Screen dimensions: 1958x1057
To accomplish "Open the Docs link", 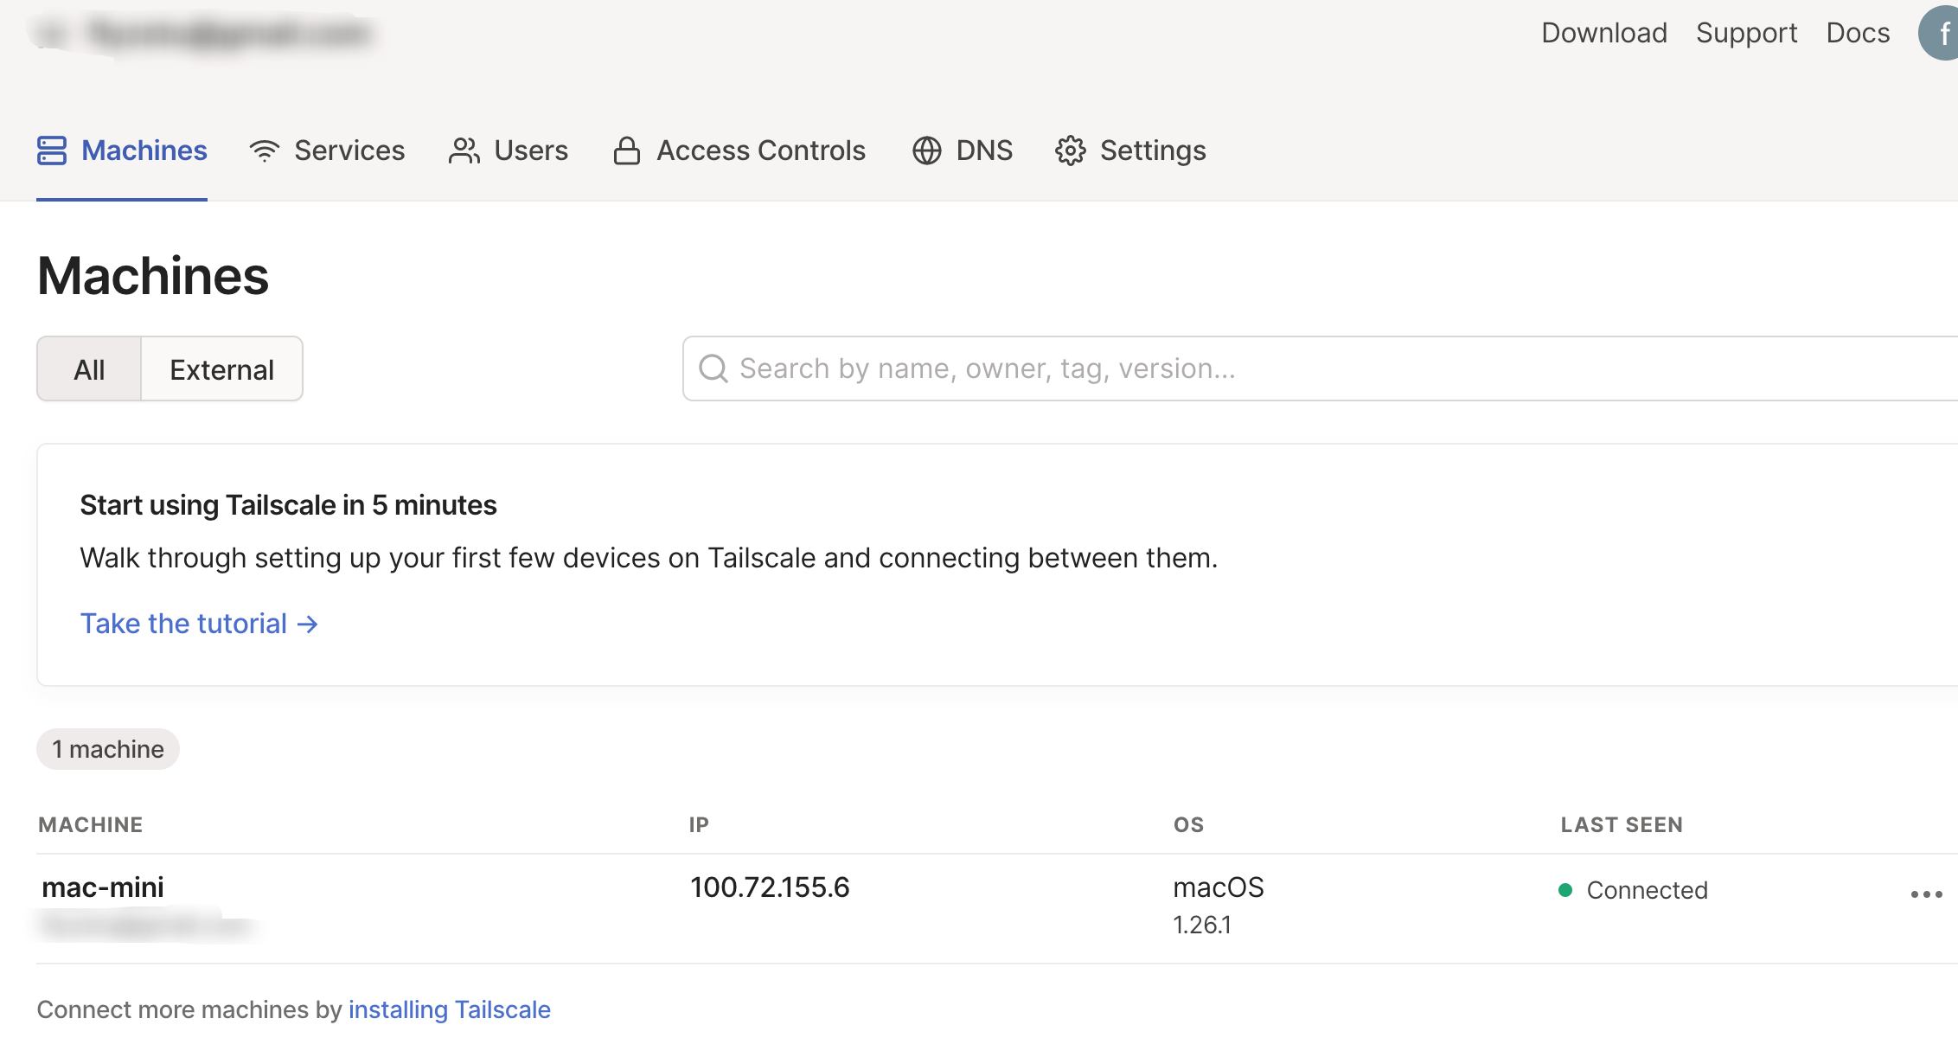I will (1857, 33).
